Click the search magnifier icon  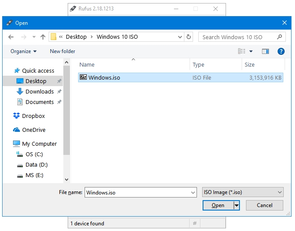280,37
